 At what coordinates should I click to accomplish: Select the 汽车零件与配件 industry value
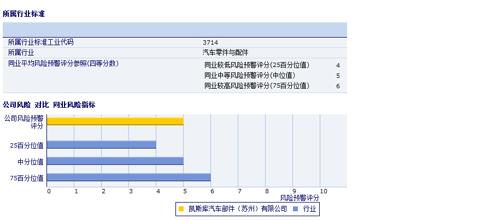coord(225,52)
